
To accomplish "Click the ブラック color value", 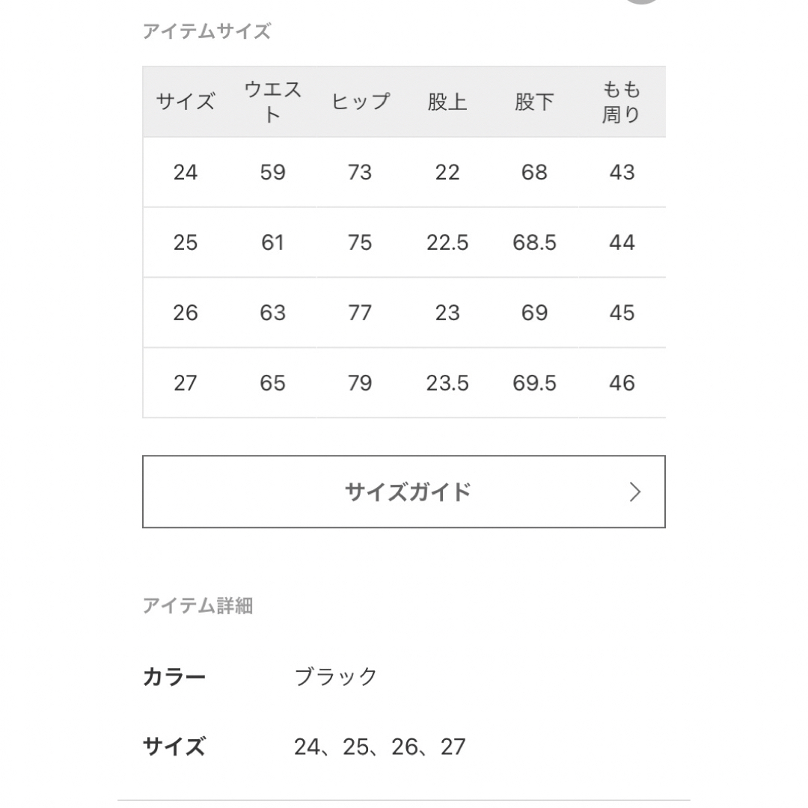I will (336, 676).
